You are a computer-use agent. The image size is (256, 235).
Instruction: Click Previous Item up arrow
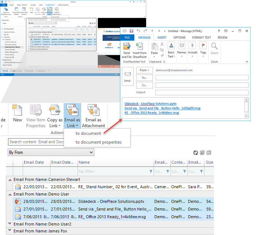pos(152,31)
